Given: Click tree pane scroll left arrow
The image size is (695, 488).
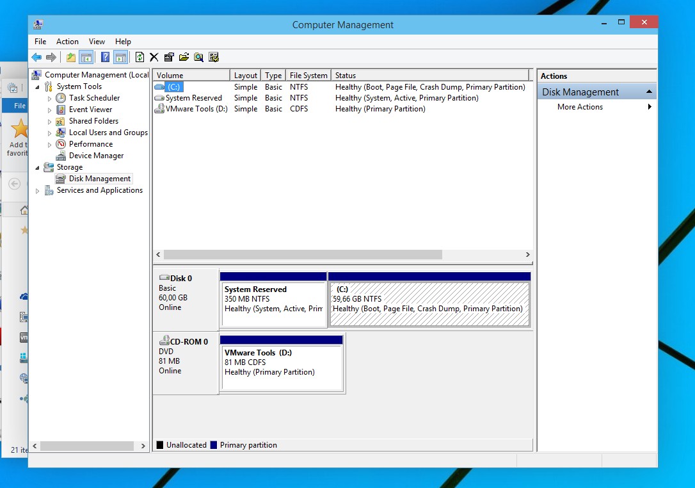Looking at the screenshot, I should coord(35,446).
